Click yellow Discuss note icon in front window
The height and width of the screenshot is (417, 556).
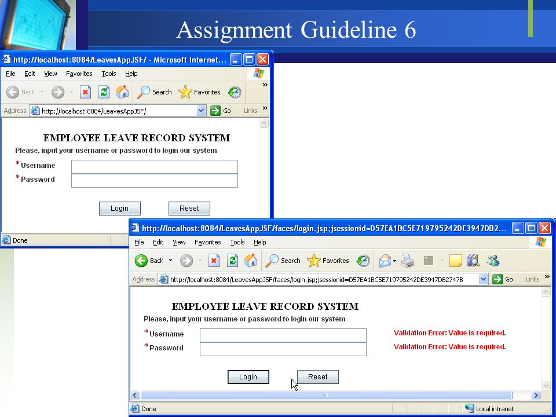pos(456,261)
